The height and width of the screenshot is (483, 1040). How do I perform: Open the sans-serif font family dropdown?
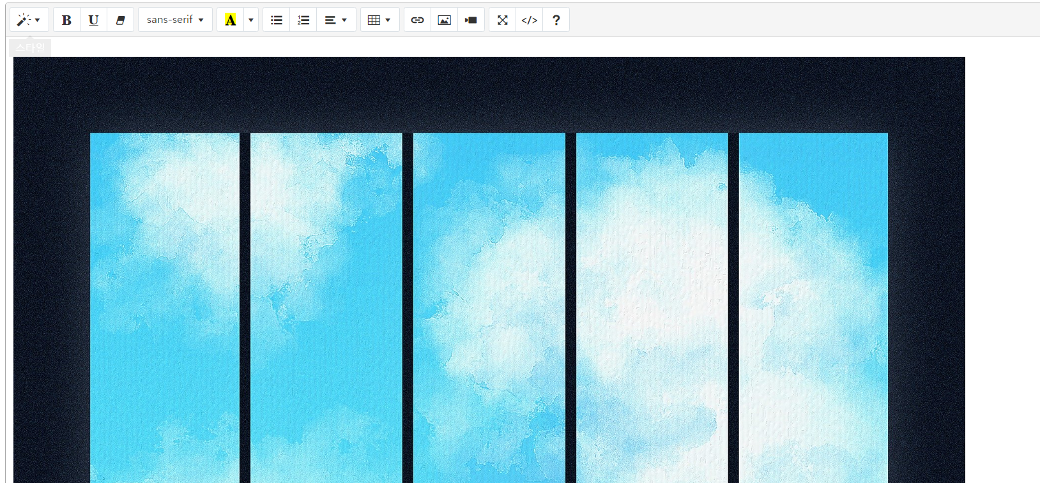pos(175,20)
